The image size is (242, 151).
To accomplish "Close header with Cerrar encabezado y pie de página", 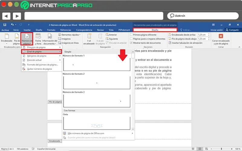I will pyautogui.click(x=221, y=39).
